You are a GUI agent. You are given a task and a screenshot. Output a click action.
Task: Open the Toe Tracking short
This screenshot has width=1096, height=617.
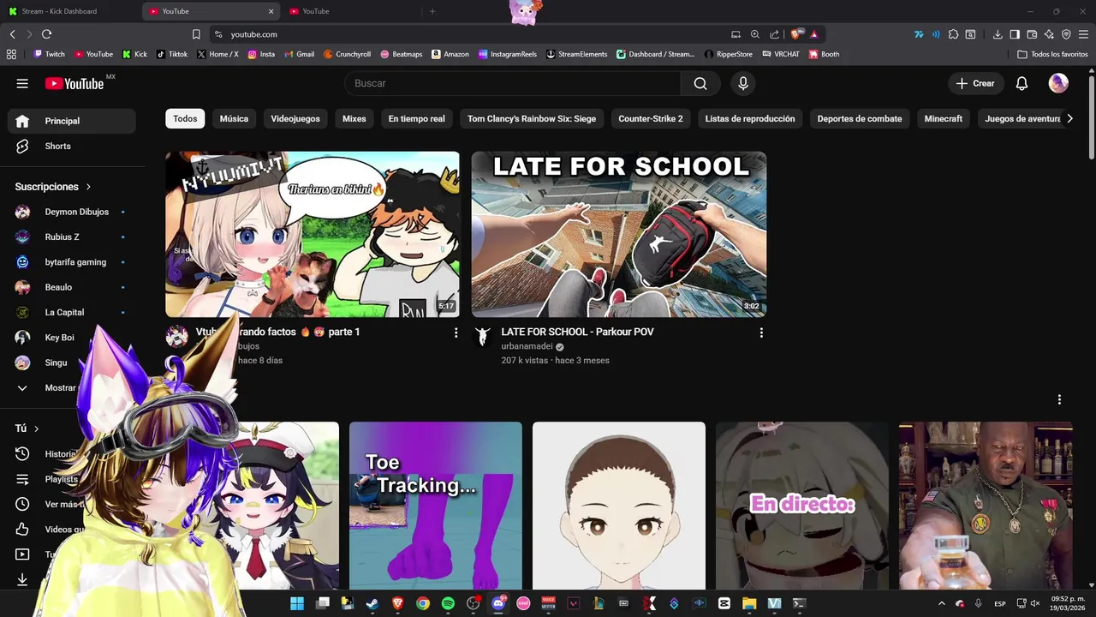coord(436,506)
